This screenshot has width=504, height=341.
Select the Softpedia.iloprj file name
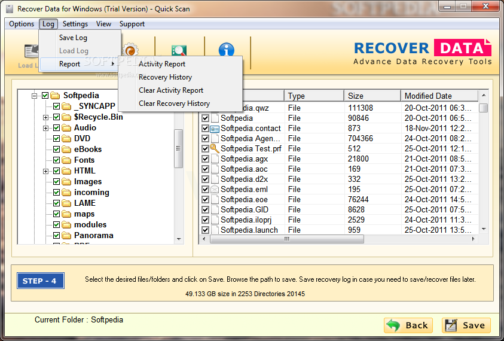coord(246,220)
